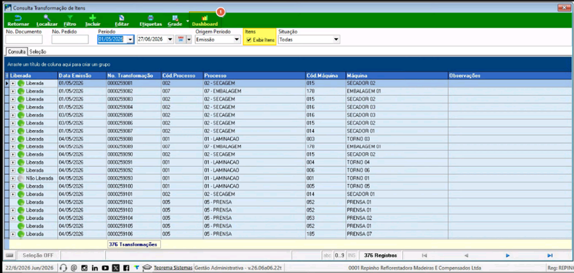This screenshot has height=273, width=574.
Task: Click Incluir to add a transformation
Action: (93, 20)
